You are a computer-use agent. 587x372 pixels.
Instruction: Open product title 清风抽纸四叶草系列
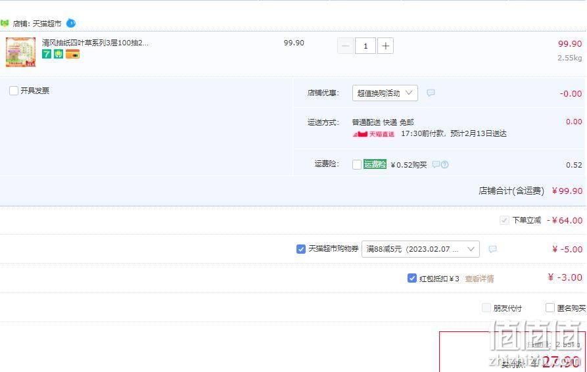pyautogui.click(x=95, y=43)
